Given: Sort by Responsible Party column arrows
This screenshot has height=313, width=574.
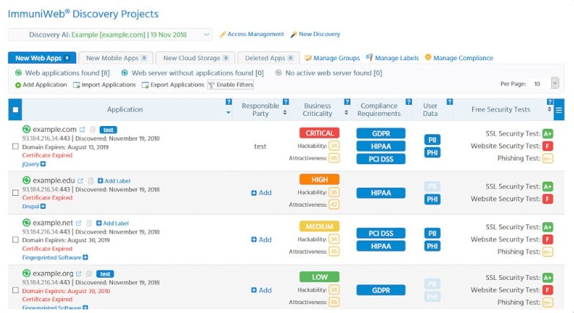Looking at the screenshot, I should click(x=285, y=112).
